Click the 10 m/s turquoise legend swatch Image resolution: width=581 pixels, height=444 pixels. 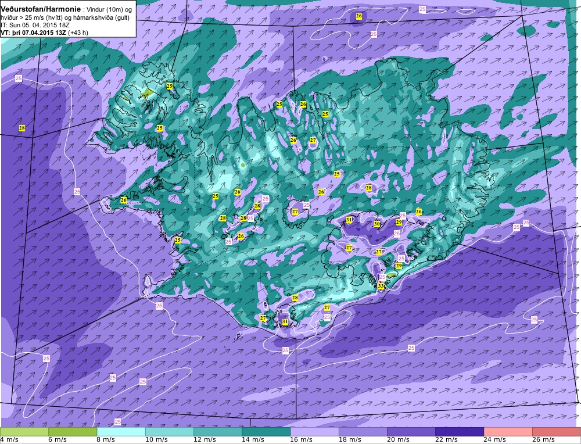point(169,431)
